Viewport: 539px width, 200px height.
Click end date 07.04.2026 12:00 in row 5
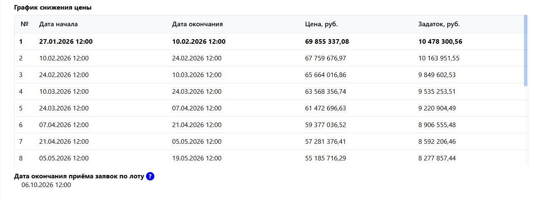pyautogui.click(x=197, y=108)
